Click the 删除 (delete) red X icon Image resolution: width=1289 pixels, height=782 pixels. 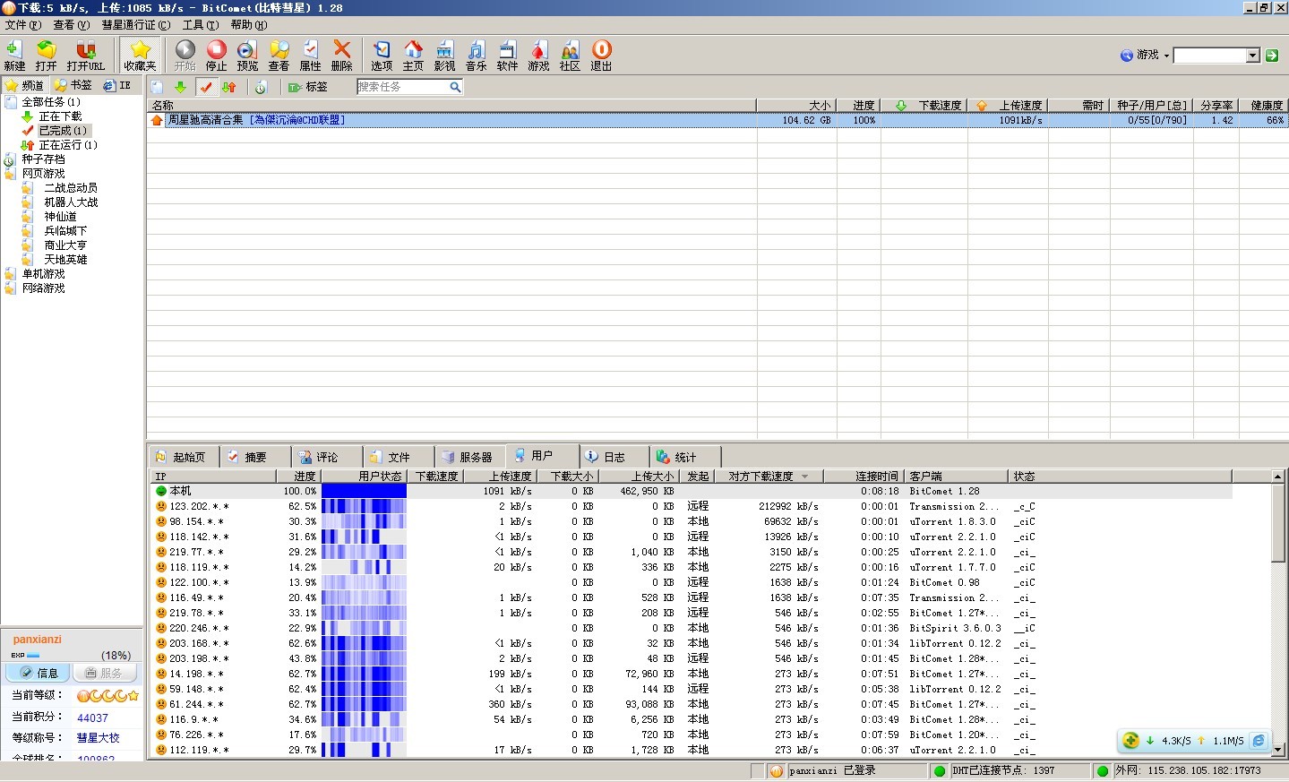(x=341, y=55)
